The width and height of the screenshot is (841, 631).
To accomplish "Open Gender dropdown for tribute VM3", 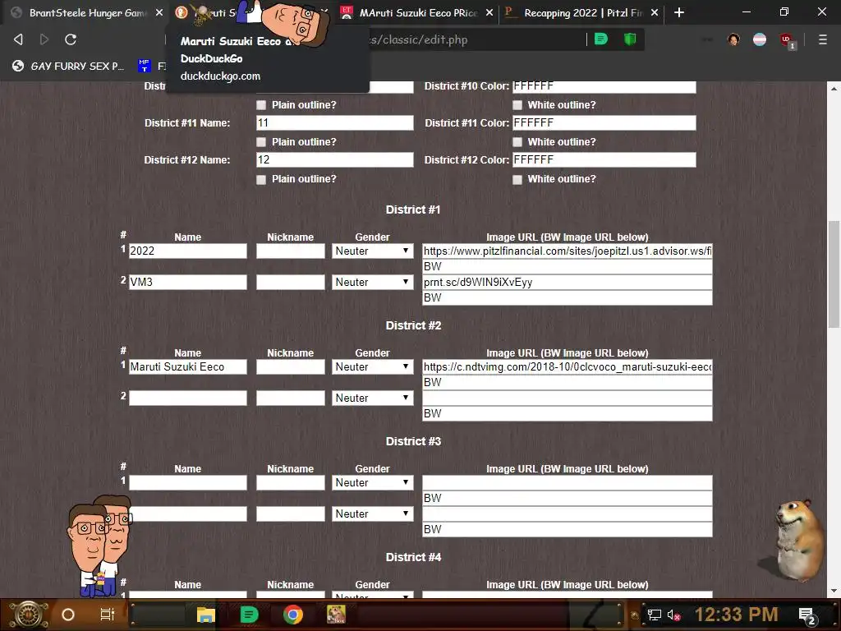I will pyautogui.click(x=372, y=283).
